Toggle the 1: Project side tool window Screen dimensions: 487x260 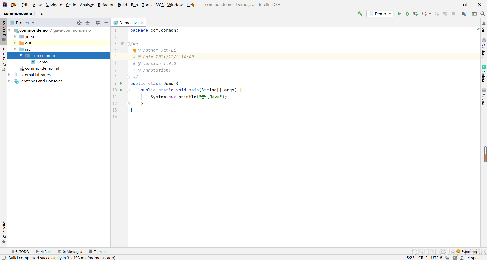point(4,30)
